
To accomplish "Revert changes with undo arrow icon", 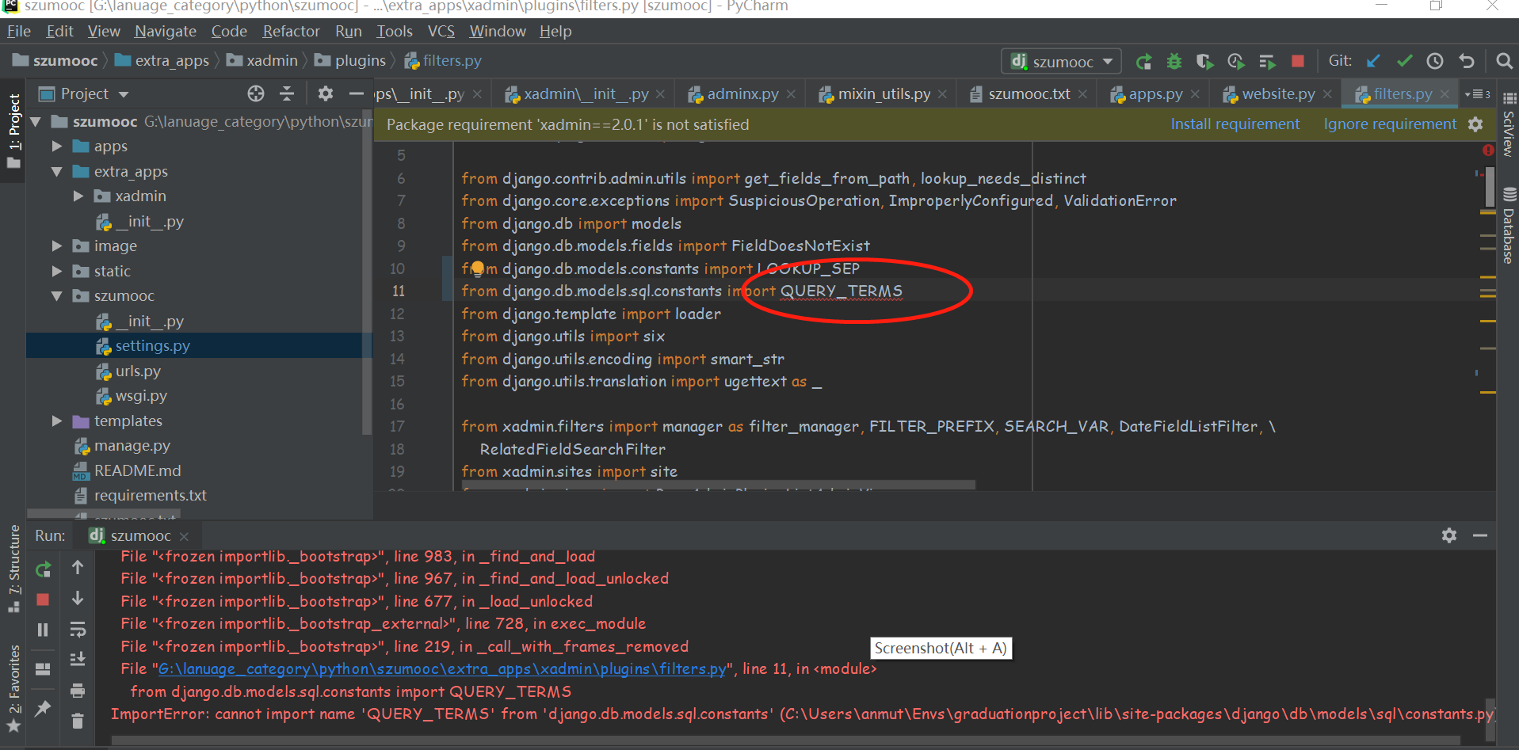I will 1467,61.
